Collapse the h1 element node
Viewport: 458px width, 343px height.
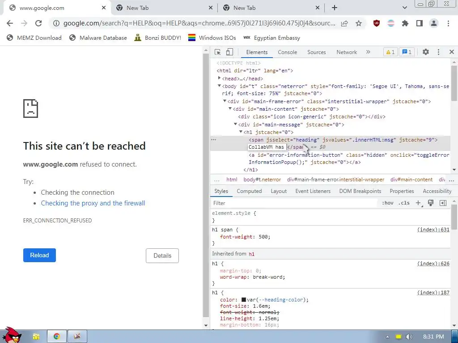241,132
